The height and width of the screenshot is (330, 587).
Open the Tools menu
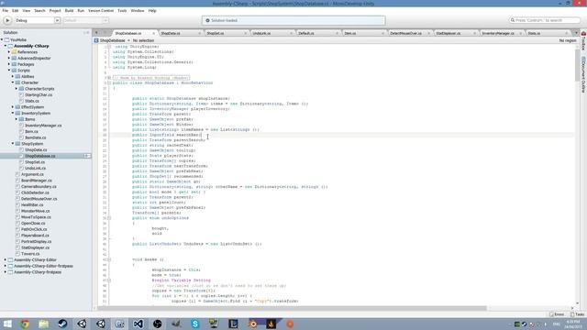(x=122, y=11)
